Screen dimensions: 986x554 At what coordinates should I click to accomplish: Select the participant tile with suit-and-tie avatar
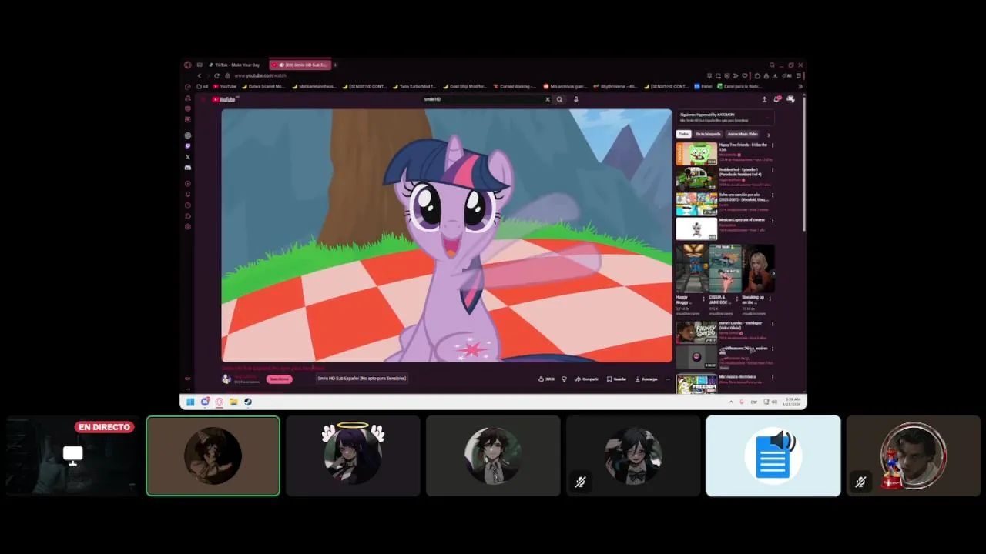tap(493, 456)
